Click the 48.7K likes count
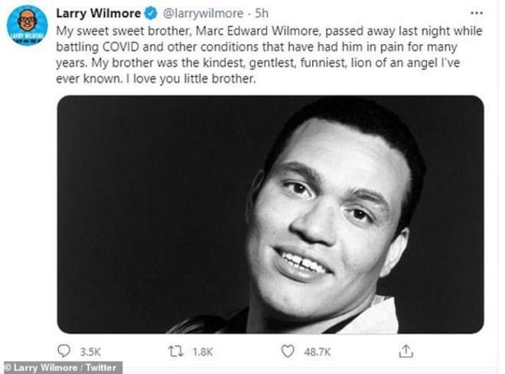 317,352
